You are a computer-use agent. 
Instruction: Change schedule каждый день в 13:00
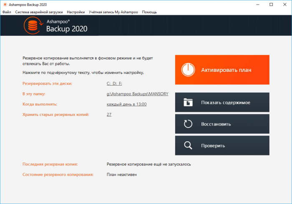point(126,104)
